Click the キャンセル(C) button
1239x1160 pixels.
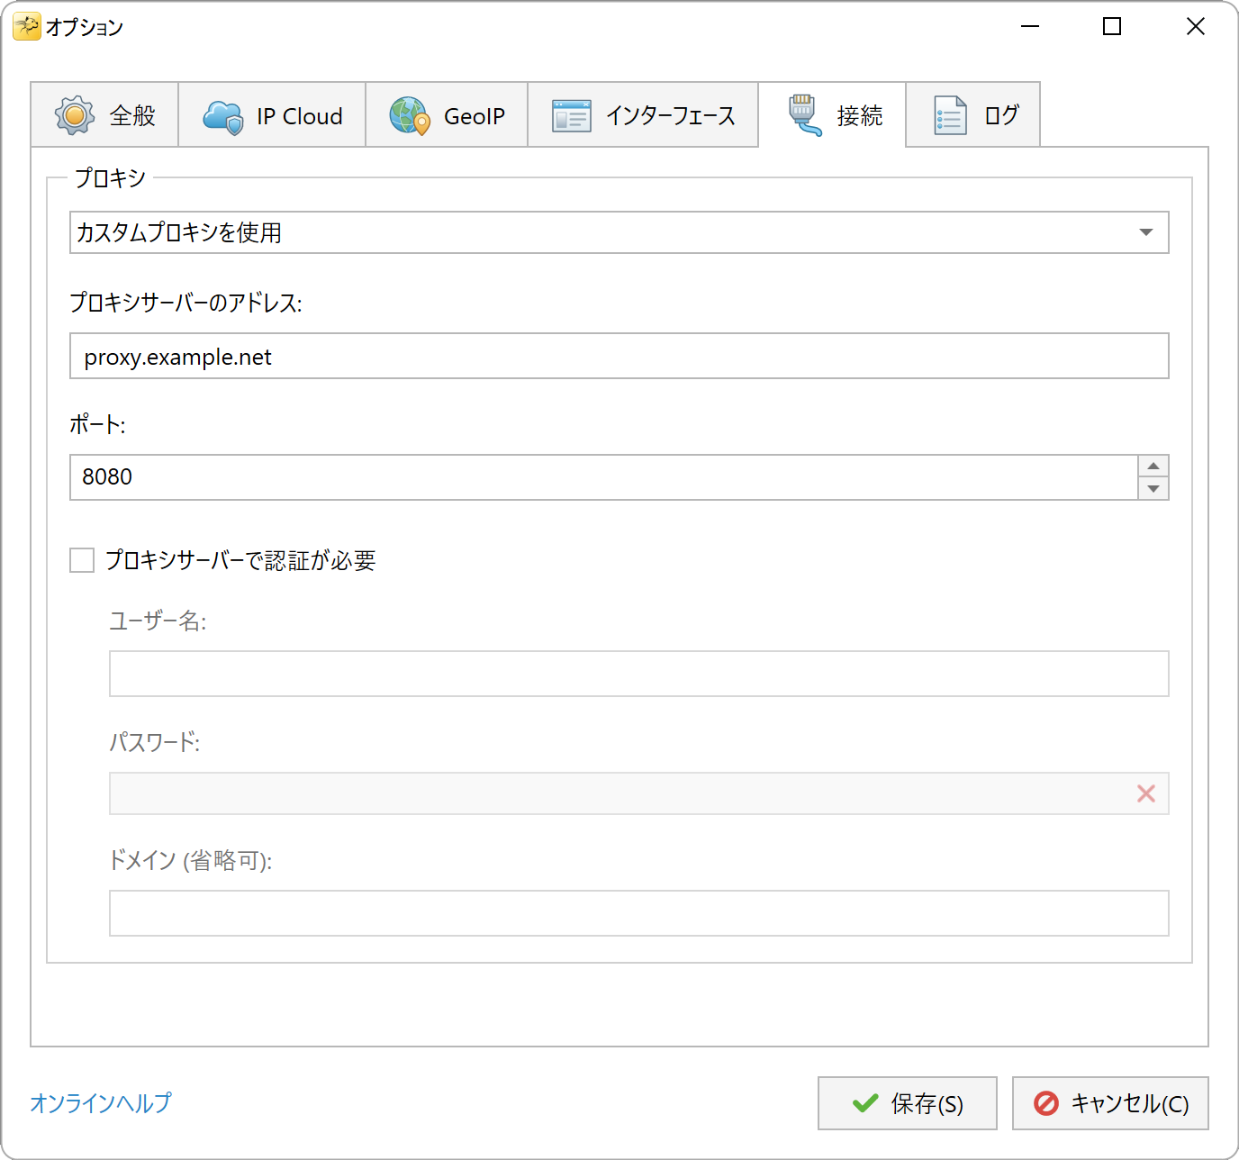point(1110,1103)
